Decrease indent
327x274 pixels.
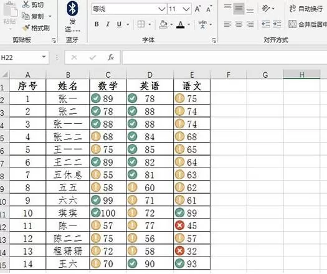[x=266, y=24]
